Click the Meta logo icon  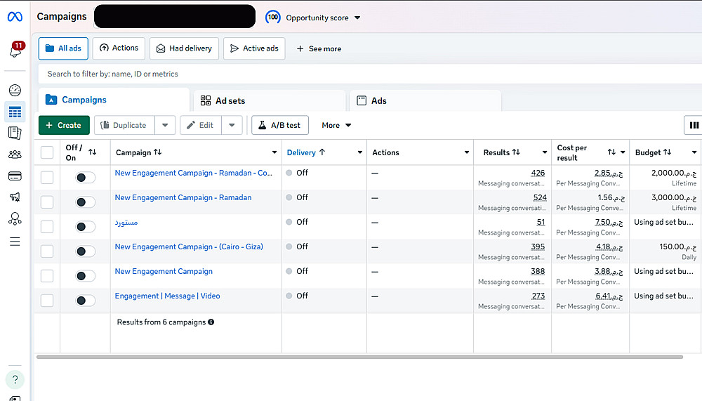pyautogui.click(x=15, y=17)
